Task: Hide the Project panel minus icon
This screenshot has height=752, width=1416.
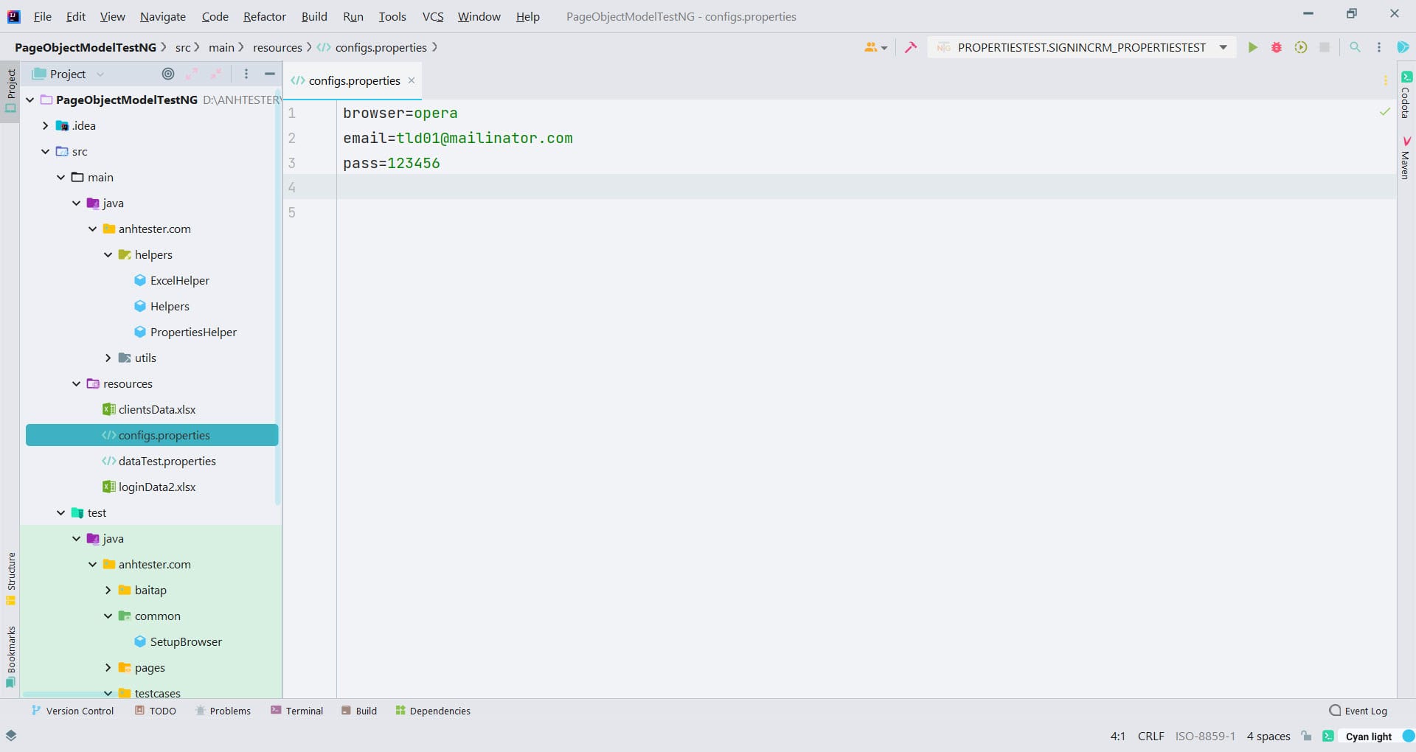Action: tap(270, 74)
